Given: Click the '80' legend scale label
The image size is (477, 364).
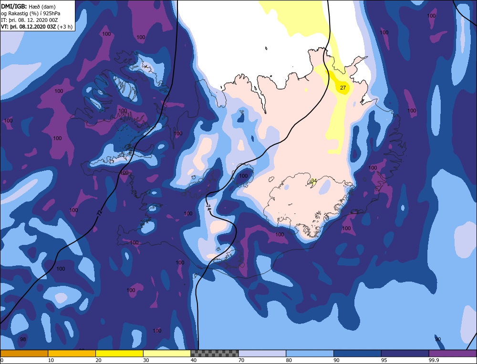Looking at the screenshot, I should pos(289,360).
